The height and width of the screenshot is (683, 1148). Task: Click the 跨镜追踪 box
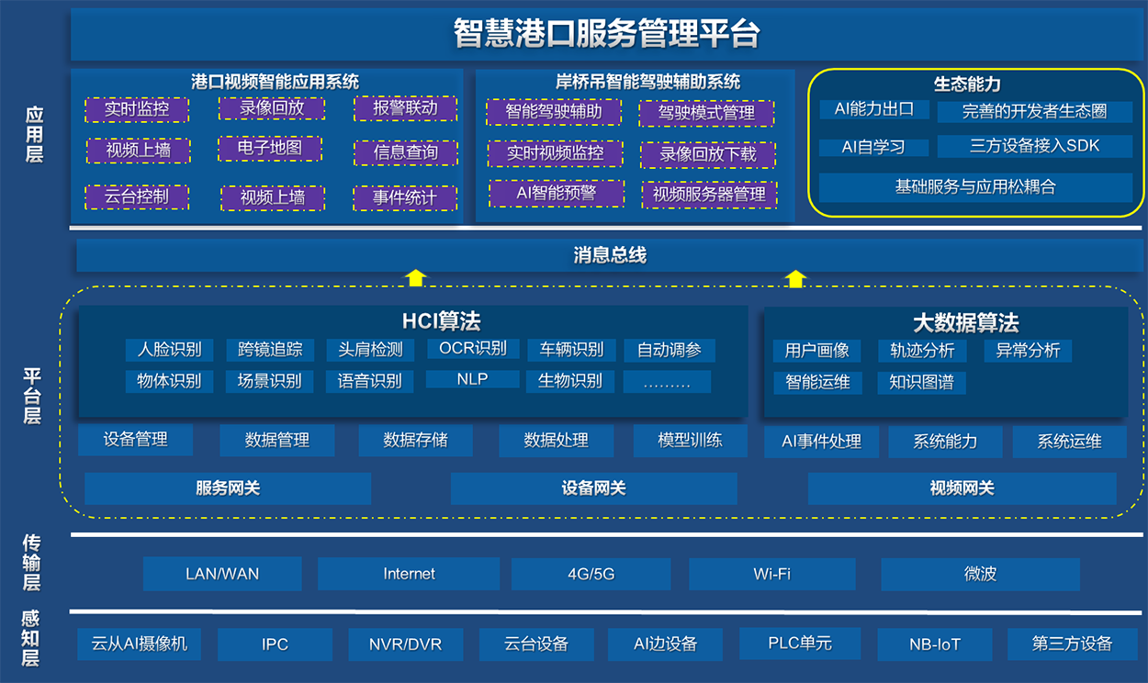click(270, 350)
